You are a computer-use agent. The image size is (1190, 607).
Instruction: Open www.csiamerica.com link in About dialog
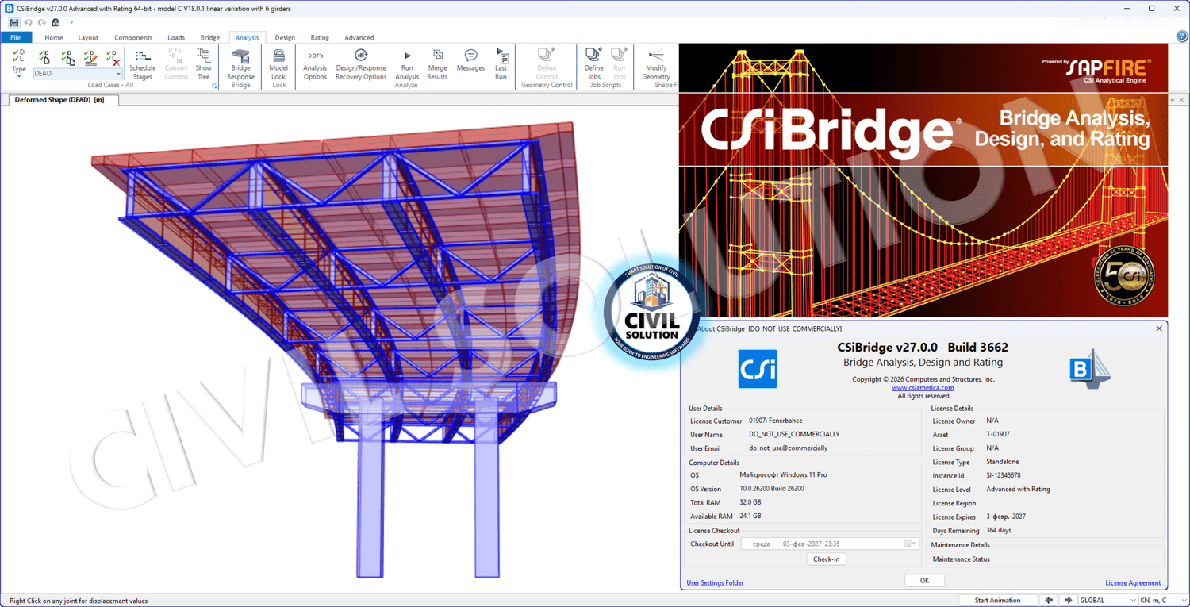(x=923, y=388)
